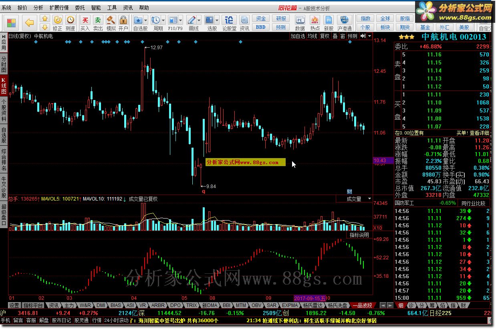Viewport: 496px width, 329px height.
Task: Switch to the 个股资料 side tab
Action: 4,110
